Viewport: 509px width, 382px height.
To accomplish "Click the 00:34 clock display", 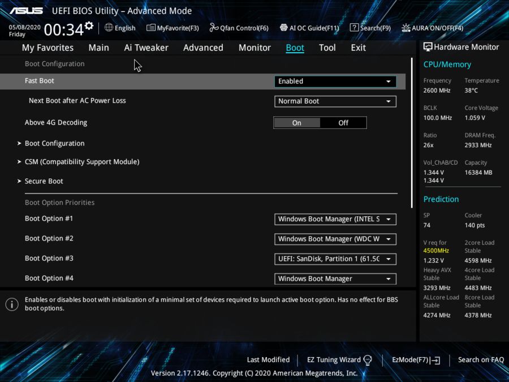I will [63, 30].
